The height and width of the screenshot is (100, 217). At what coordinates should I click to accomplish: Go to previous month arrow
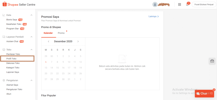coord(49,41)
